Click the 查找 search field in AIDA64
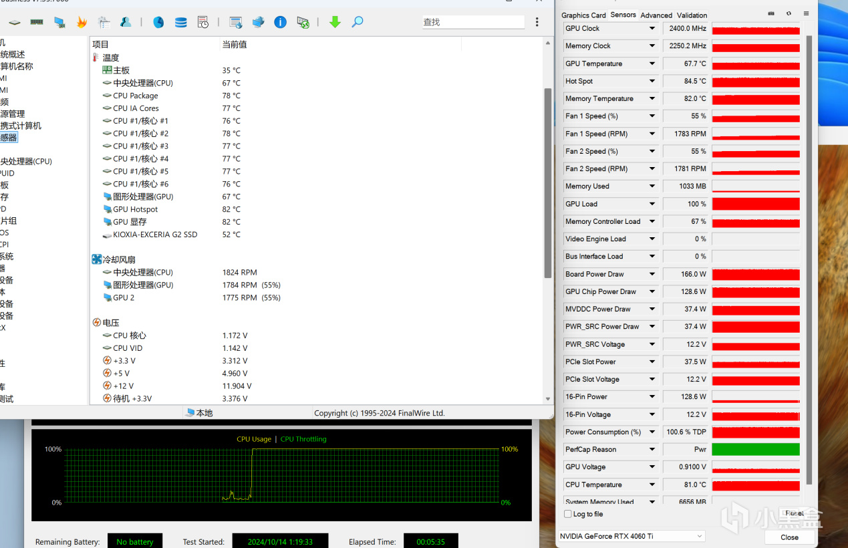Viewport: 848px width, 548px height. tap(473, 22)
